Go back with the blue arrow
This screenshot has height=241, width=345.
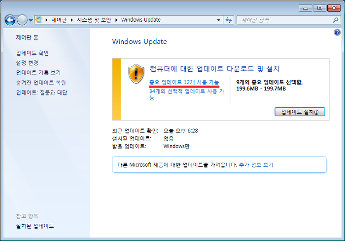click(10, 20)
